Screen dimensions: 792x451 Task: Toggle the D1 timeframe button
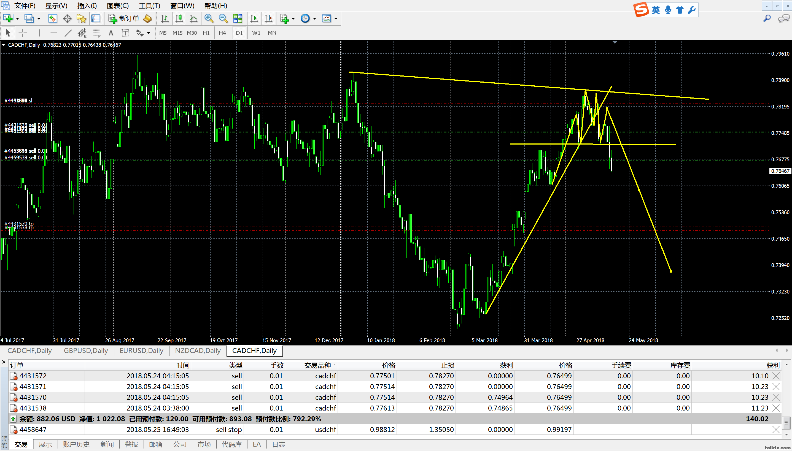(x=239, y=33)
